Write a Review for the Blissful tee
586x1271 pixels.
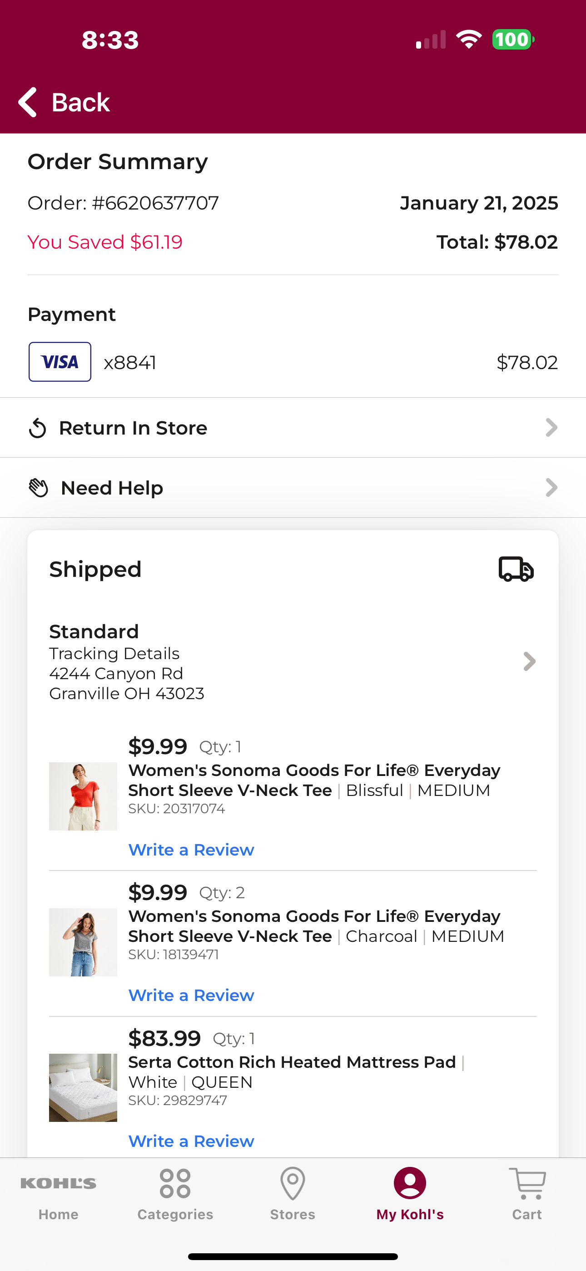tap(191, 850)
